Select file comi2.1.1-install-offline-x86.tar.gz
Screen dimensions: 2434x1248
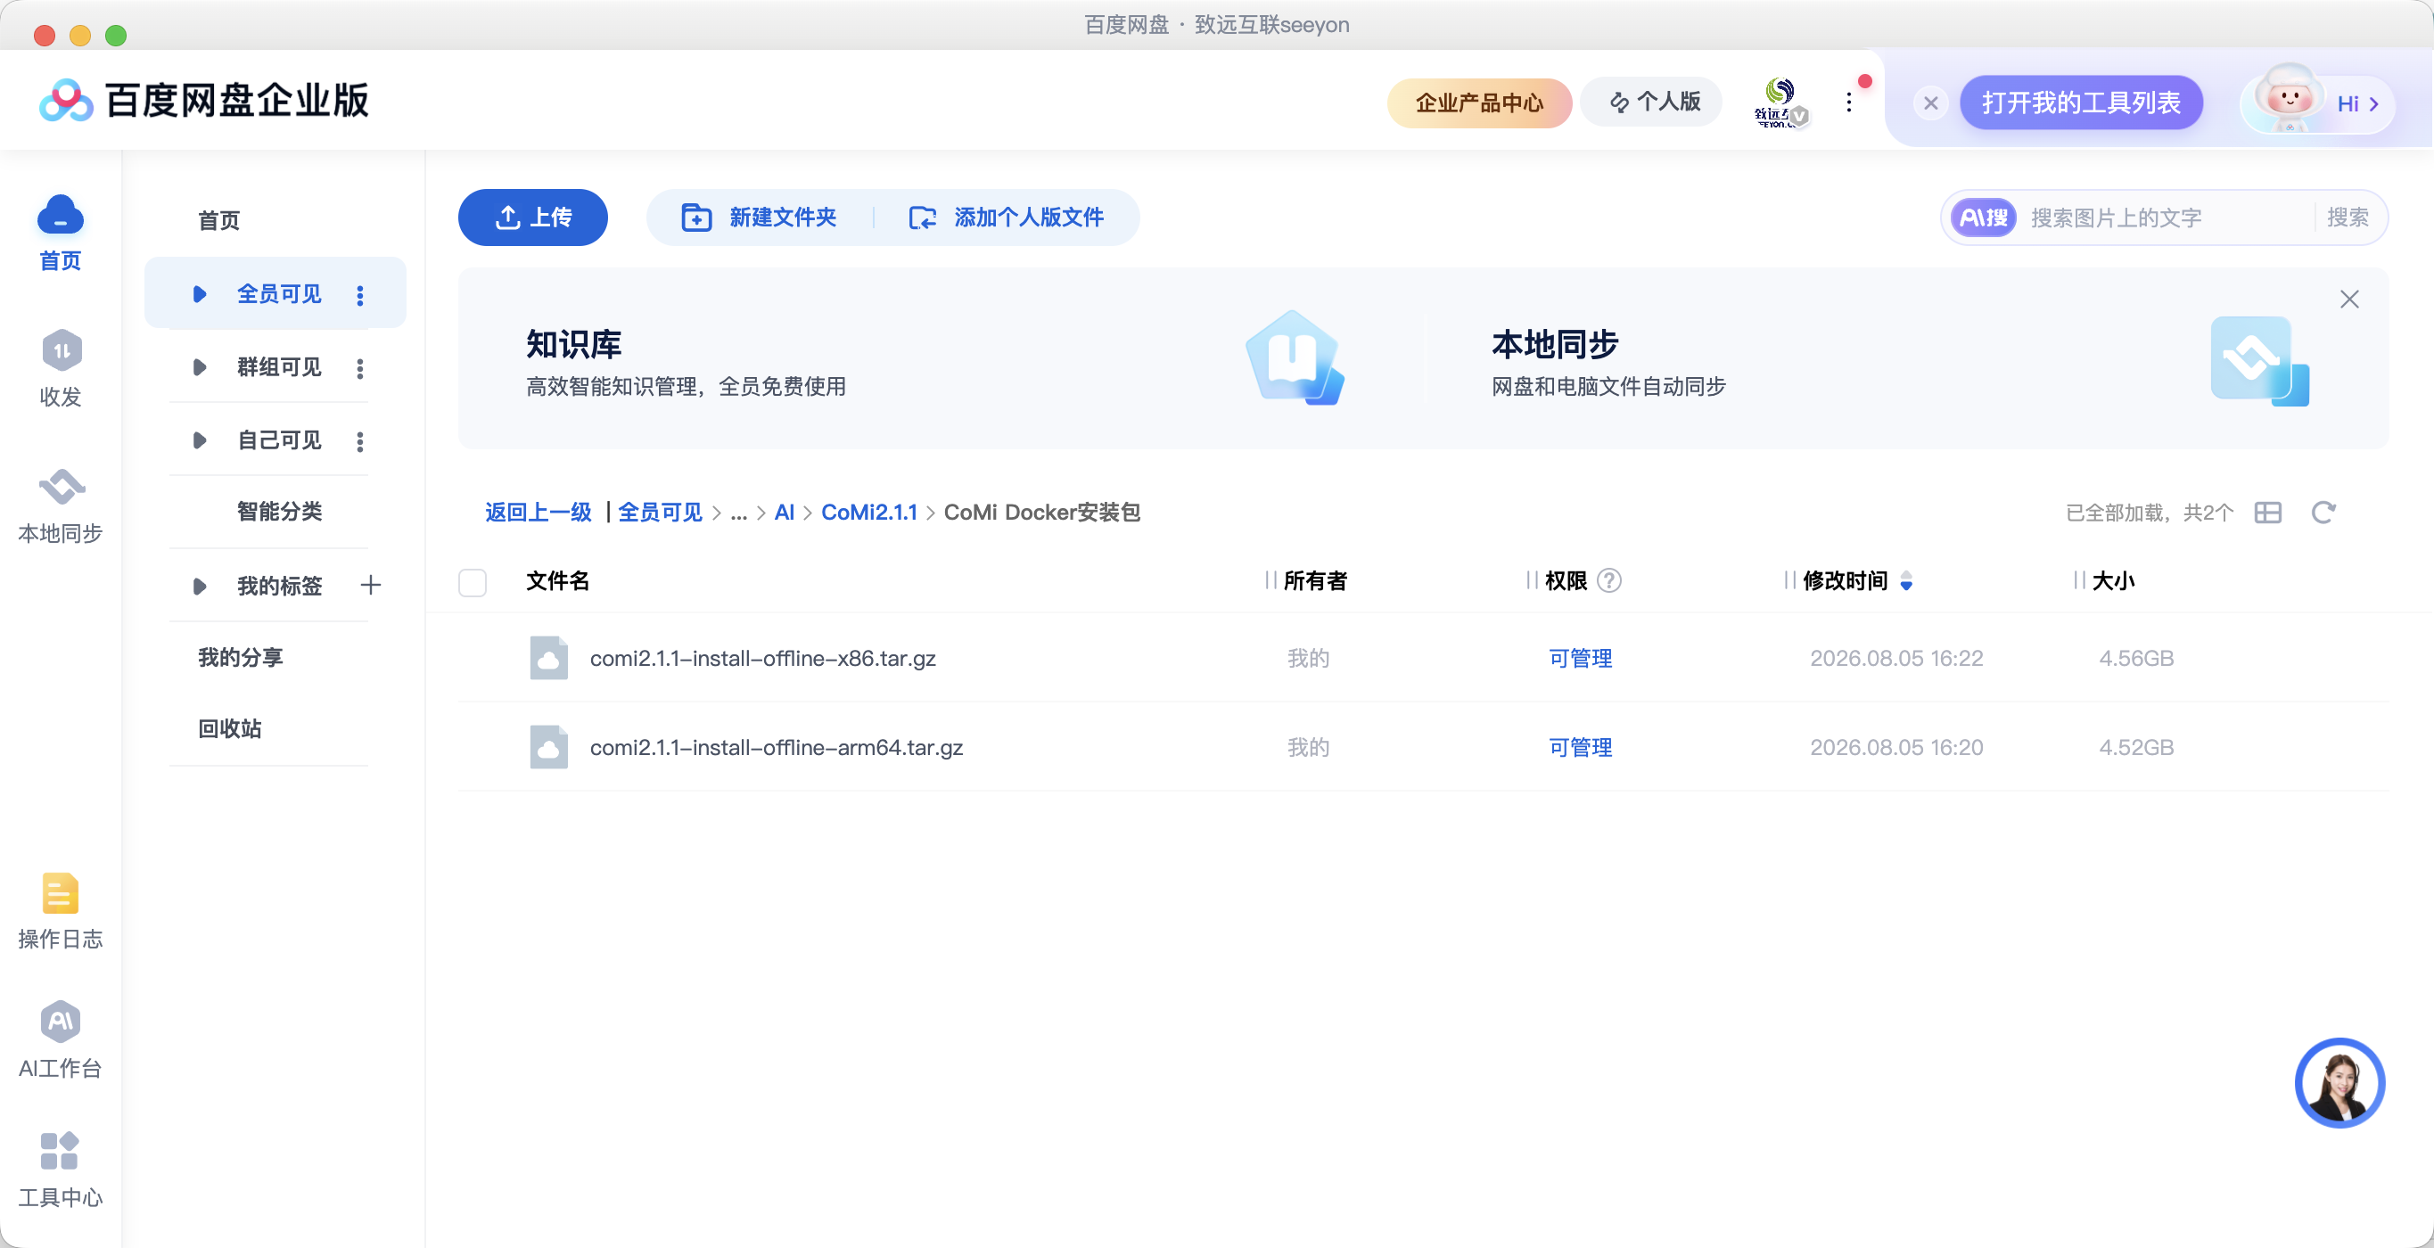pyautogui.click(x=763, y=659)
